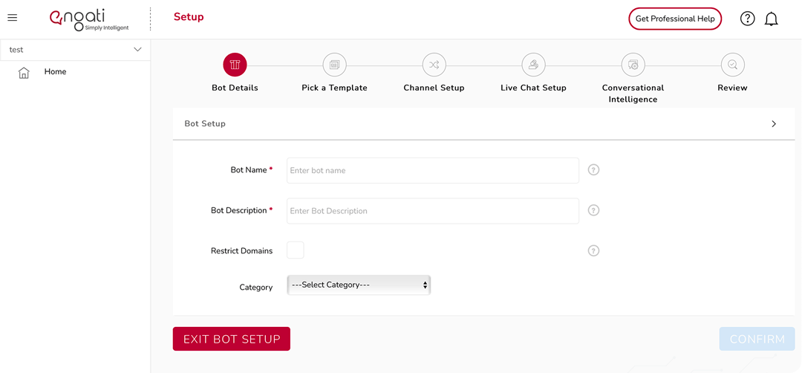
Task: Go to the Pick a Template step icon
Action: (x=334, y=65)
